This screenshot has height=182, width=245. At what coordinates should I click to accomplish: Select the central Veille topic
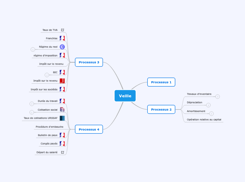(x=125, y=96)
